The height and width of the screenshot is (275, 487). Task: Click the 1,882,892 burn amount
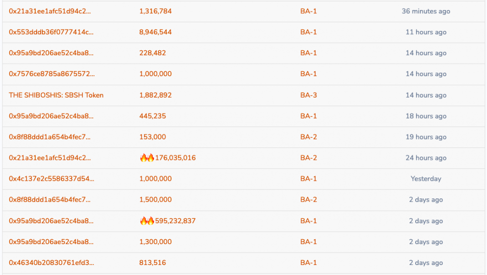[156, 95]
